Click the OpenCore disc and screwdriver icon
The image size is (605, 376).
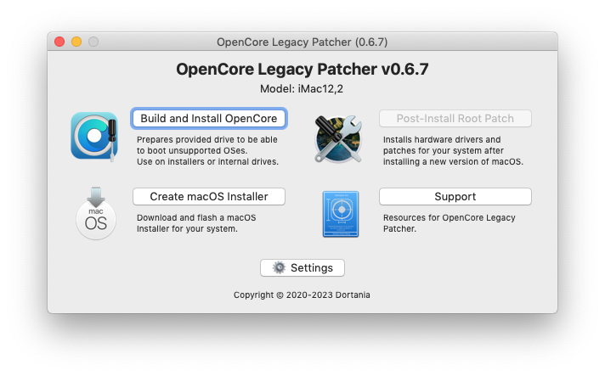[x=94, y=136]
